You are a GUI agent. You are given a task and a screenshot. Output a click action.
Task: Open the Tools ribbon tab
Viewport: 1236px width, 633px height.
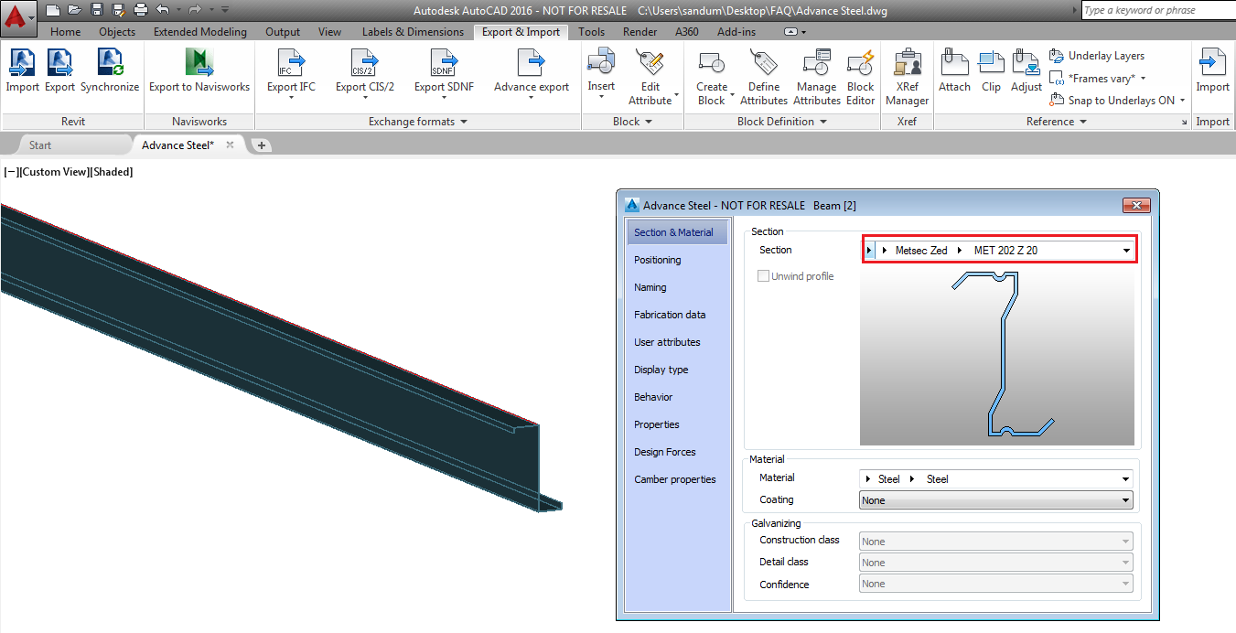(x=592, y=32)
